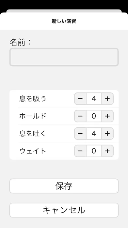Save the exercise with 保存 button
Screen dimensions: 128x228
click(64, 186)
